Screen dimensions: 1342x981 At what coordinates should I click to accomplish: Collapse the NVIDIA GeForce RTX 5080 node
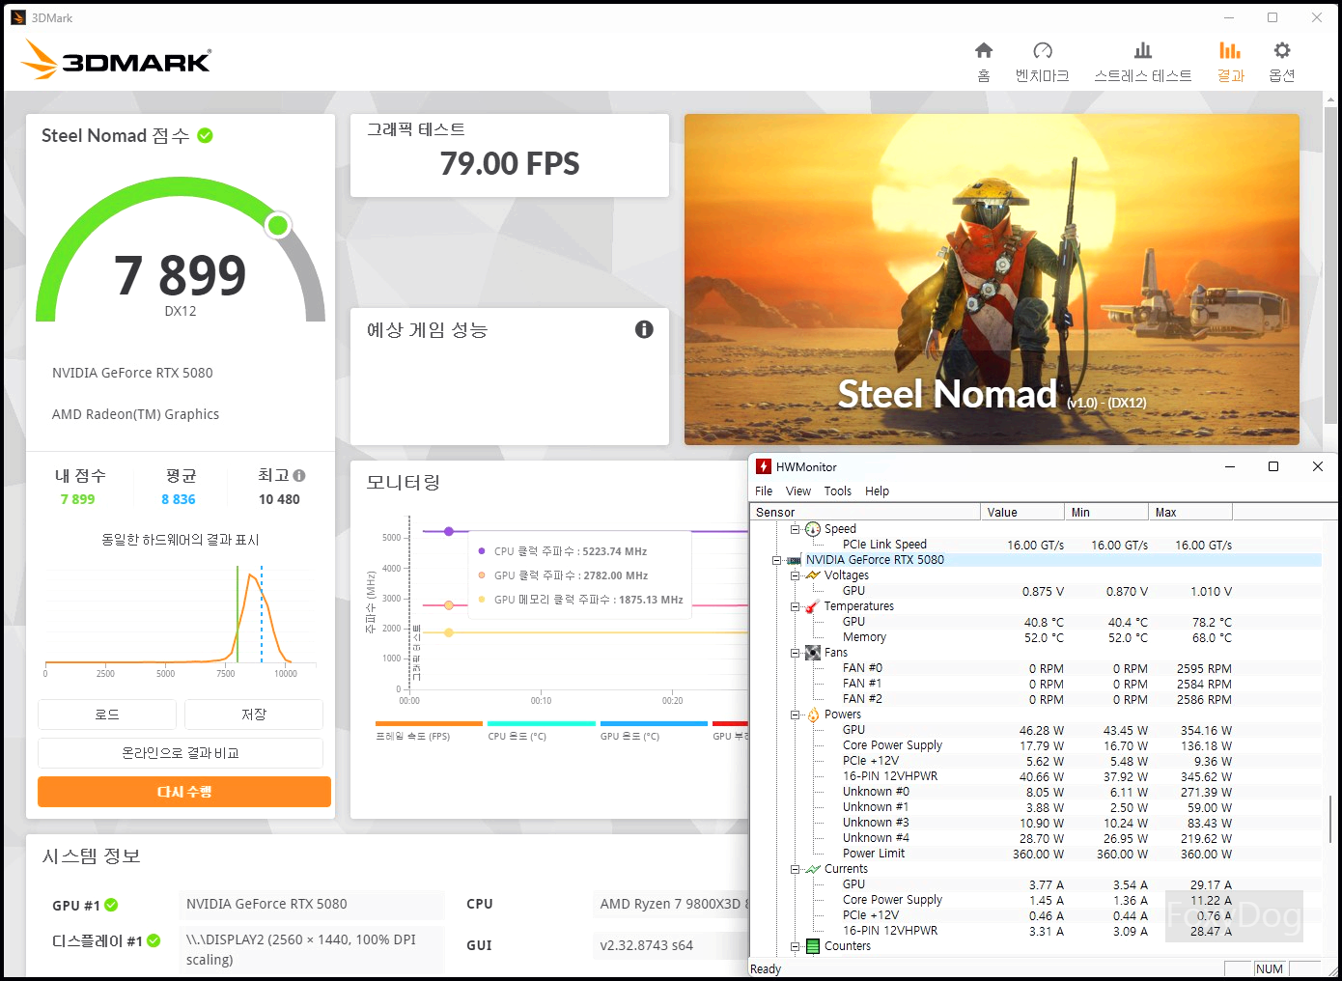(777, 560)
